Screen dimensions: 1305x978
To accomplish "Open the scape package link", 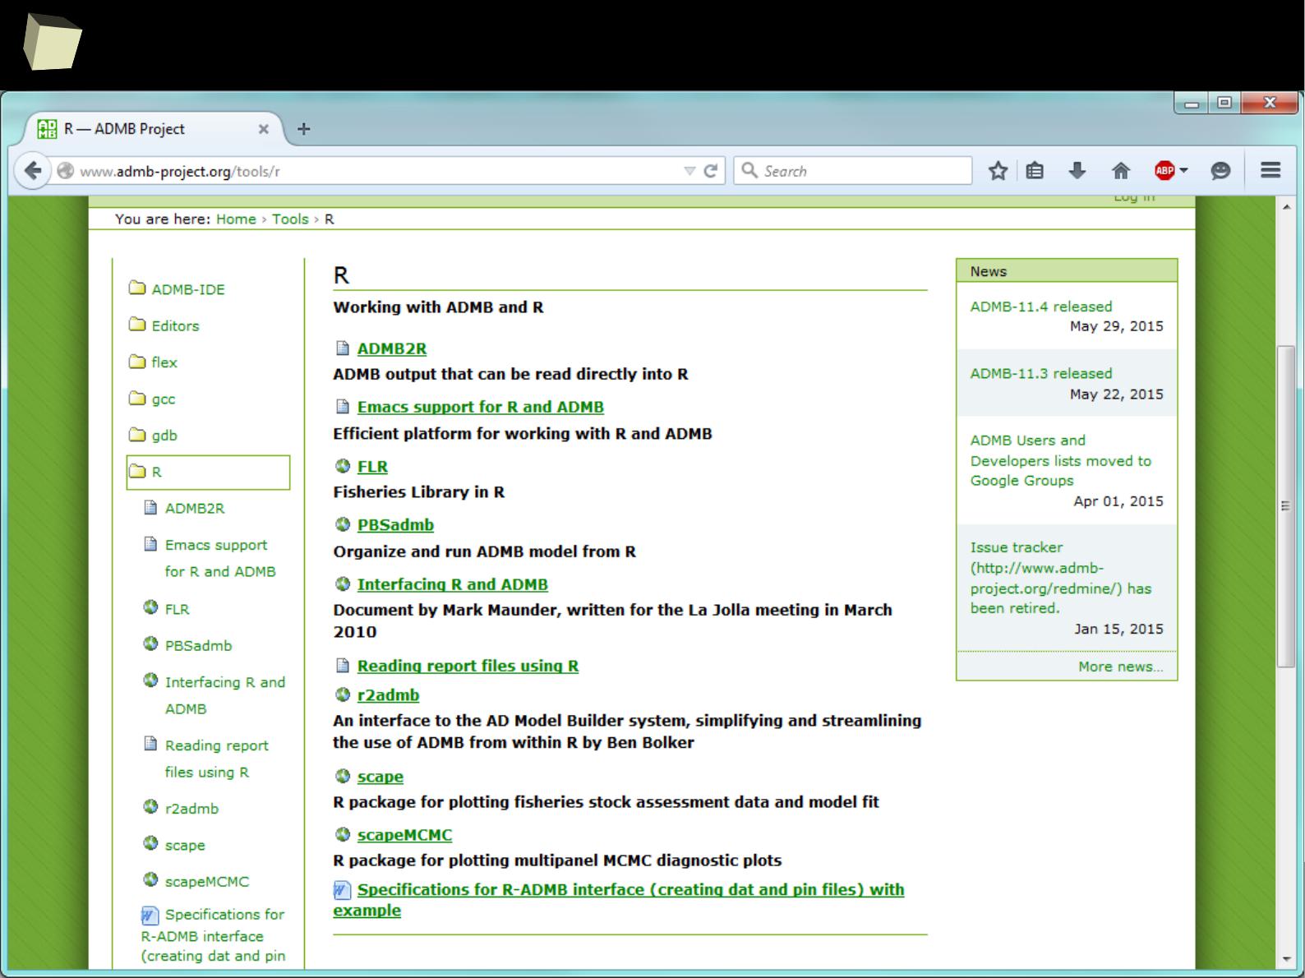I will [380, 777].
